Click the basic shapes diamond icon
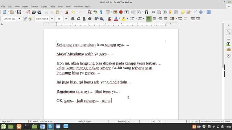This screenshot has height=130, width=232. tap(201, 12)
